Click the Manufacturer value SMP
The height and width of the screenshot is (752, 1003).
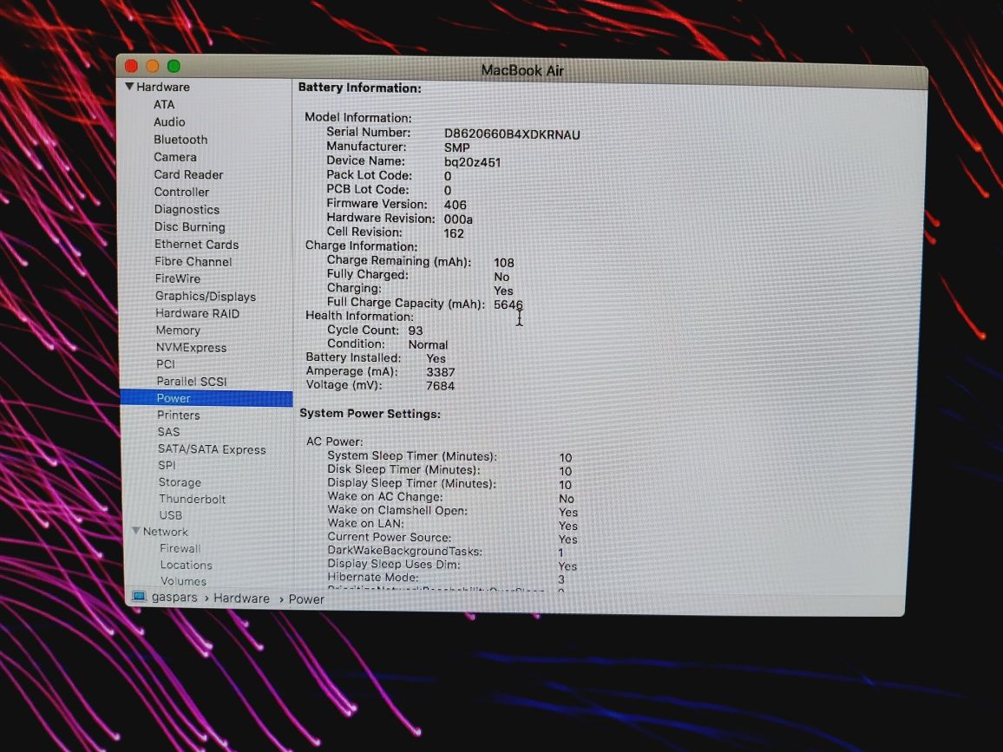coord(456,147)
